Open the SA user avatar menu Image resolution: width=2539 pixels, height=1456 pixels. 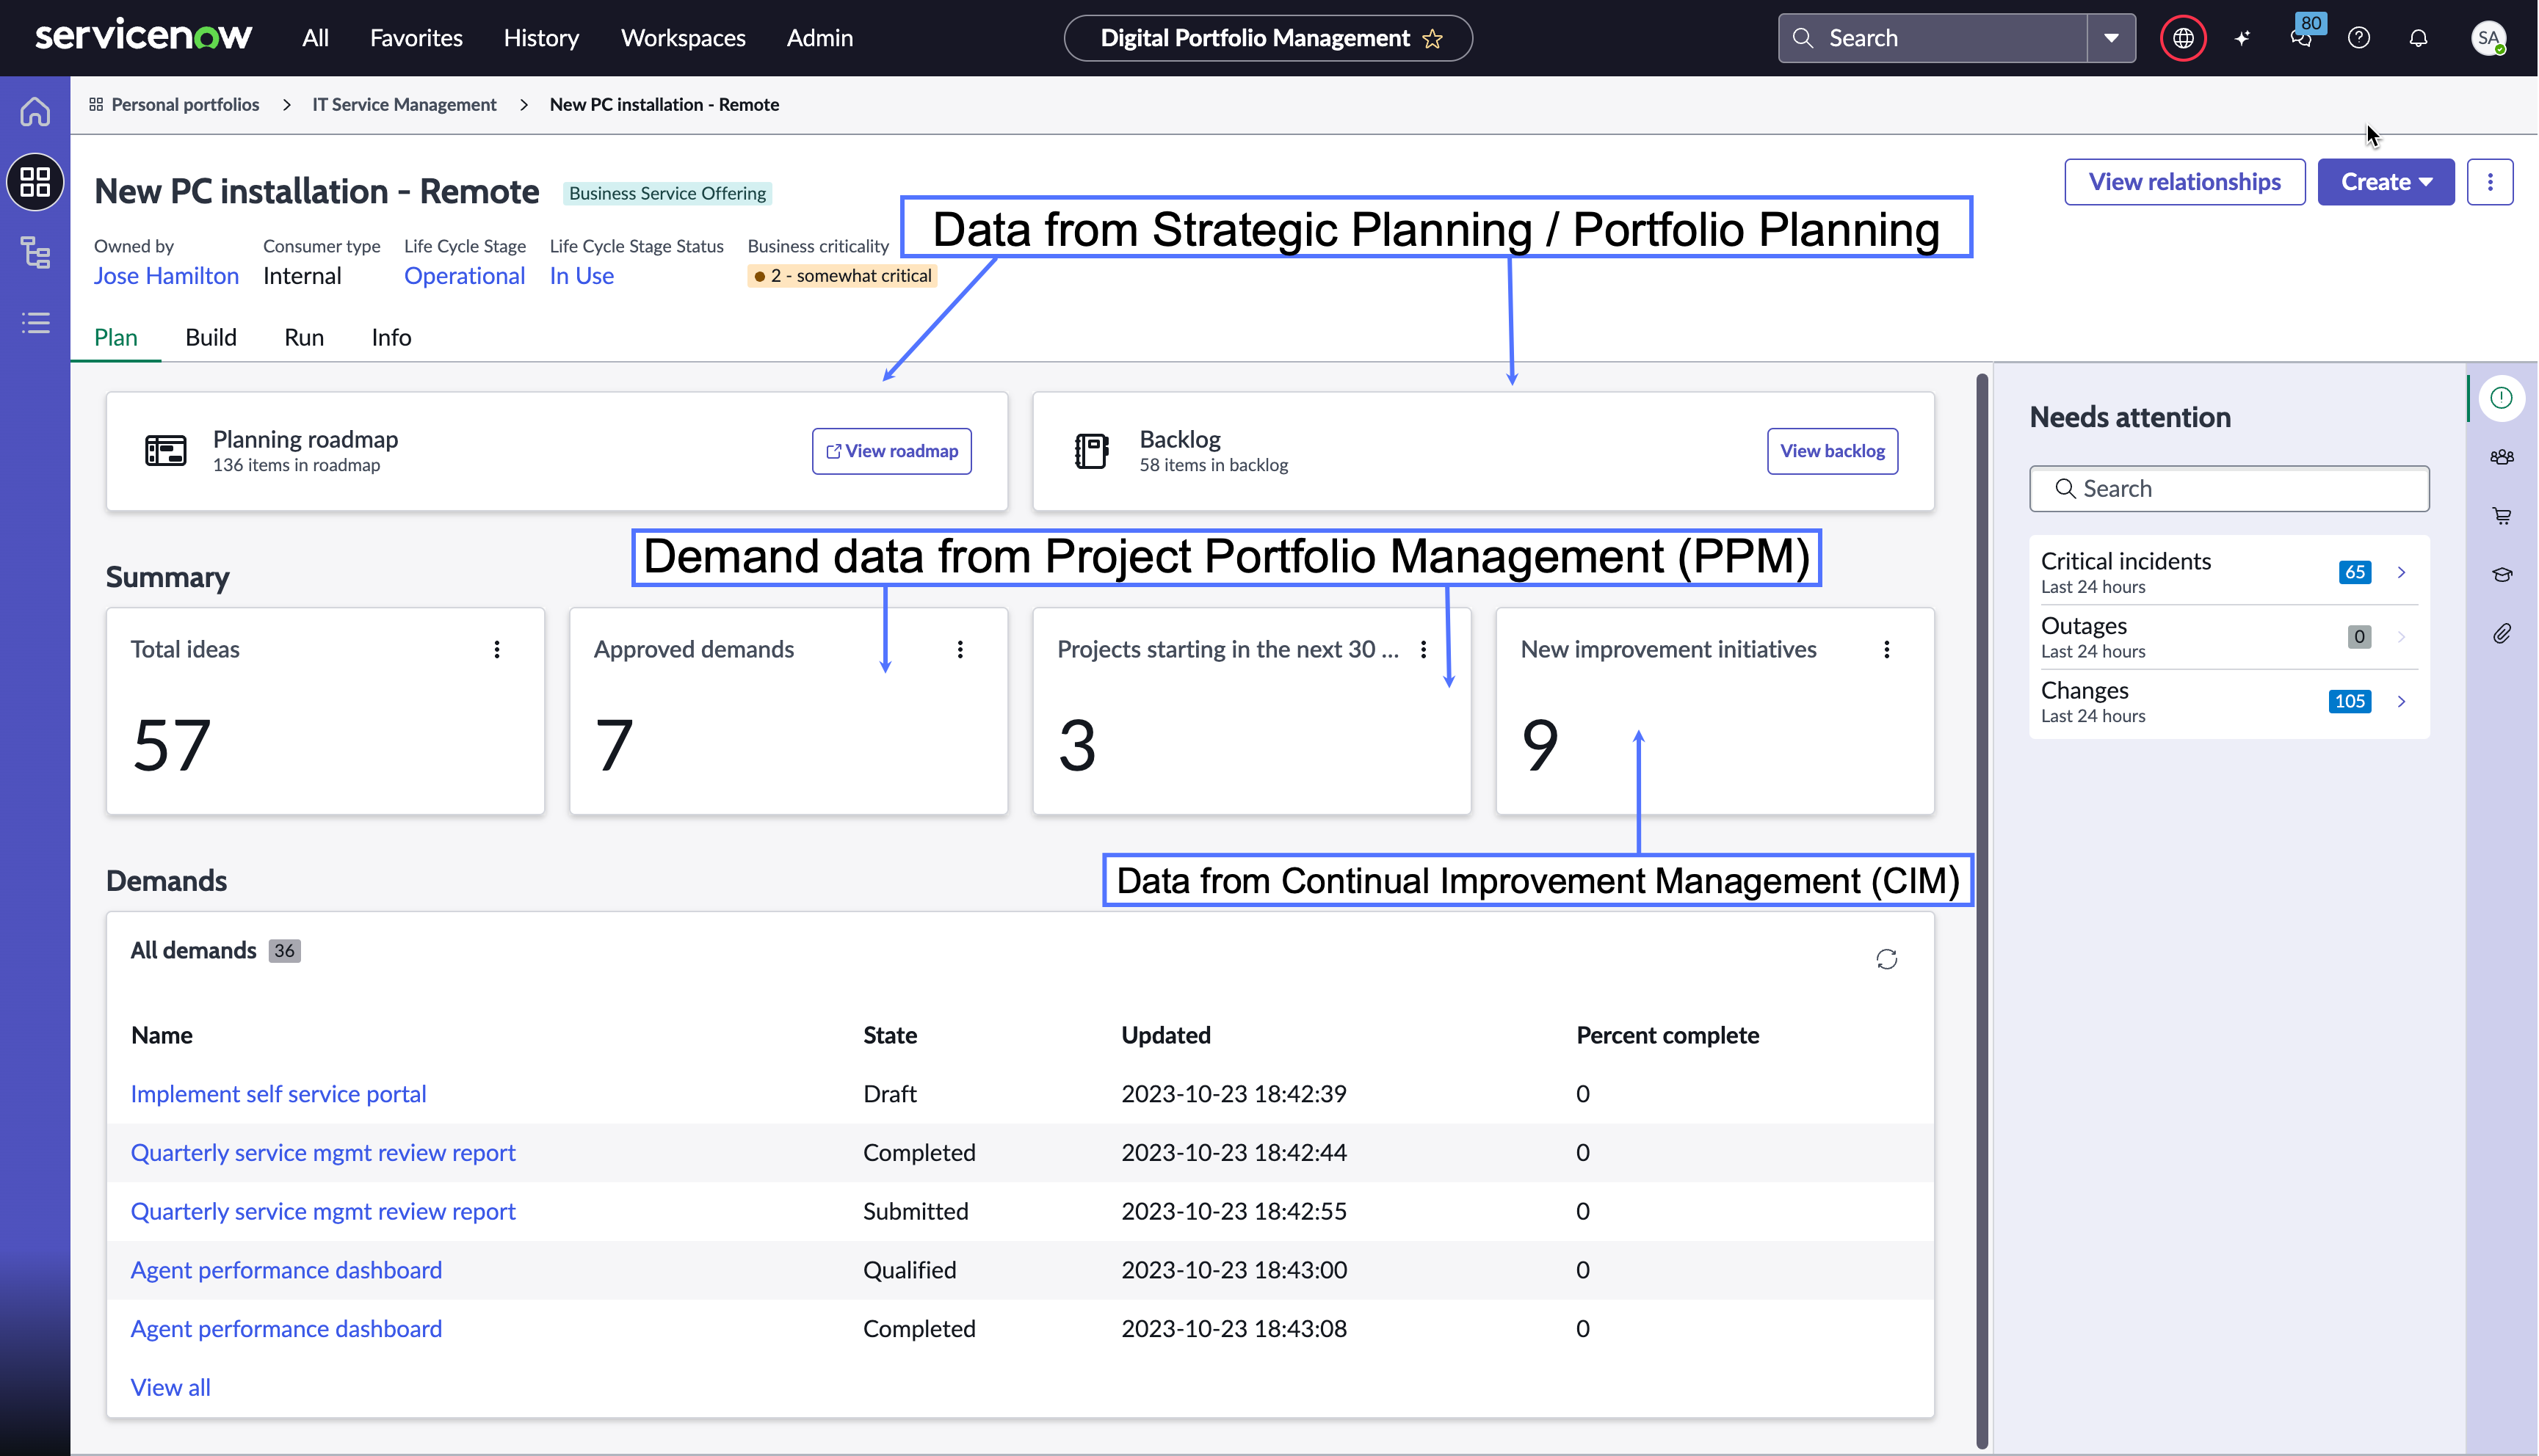pos(2488,38)
